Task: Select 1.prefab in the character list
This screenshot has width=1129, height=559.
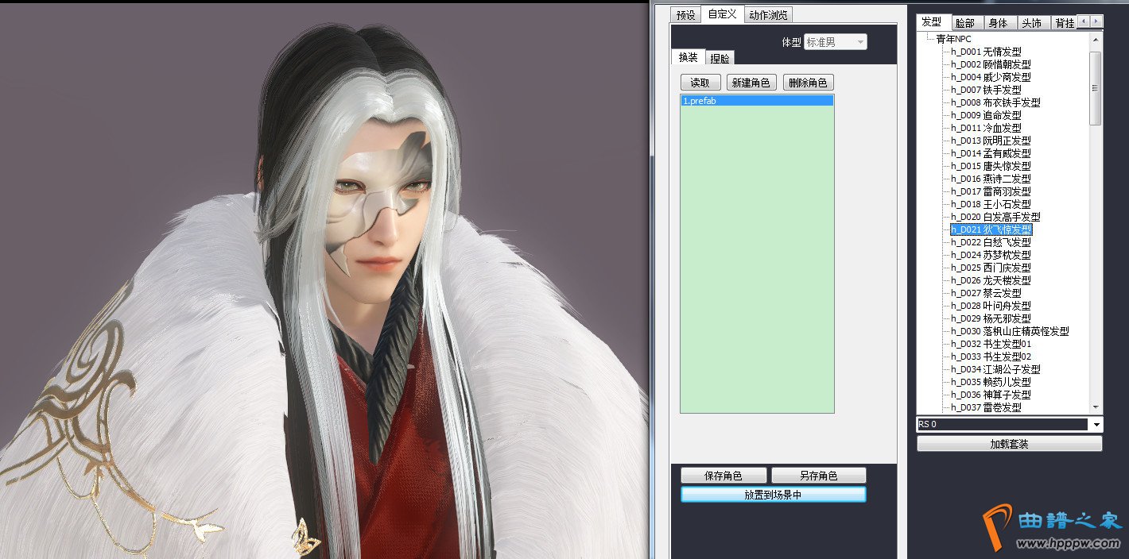Action: [x=756, y=101]
